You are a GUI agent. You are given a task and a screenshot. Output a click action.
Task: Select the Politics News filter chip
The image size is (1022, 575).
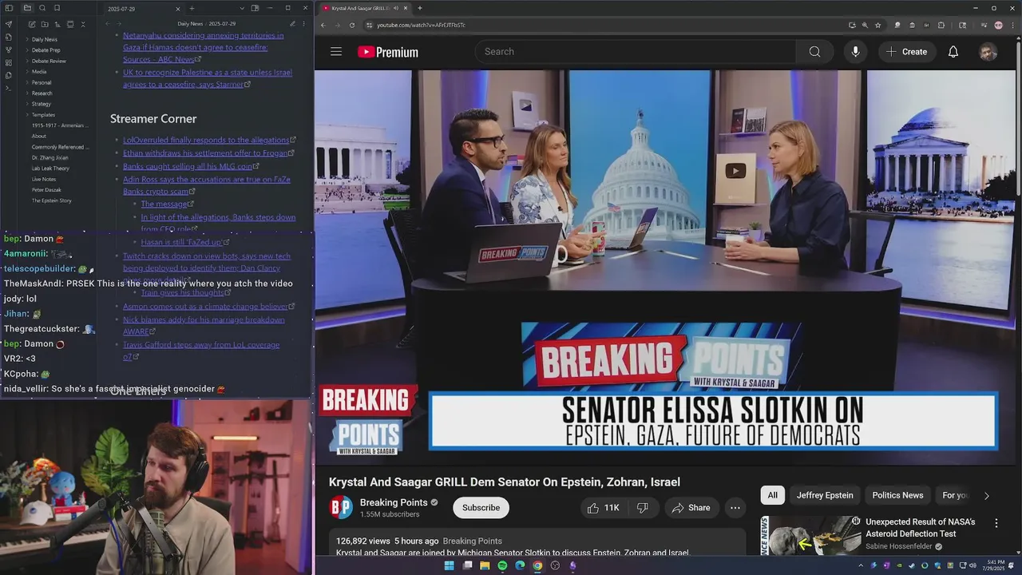[x=897, y=495]
